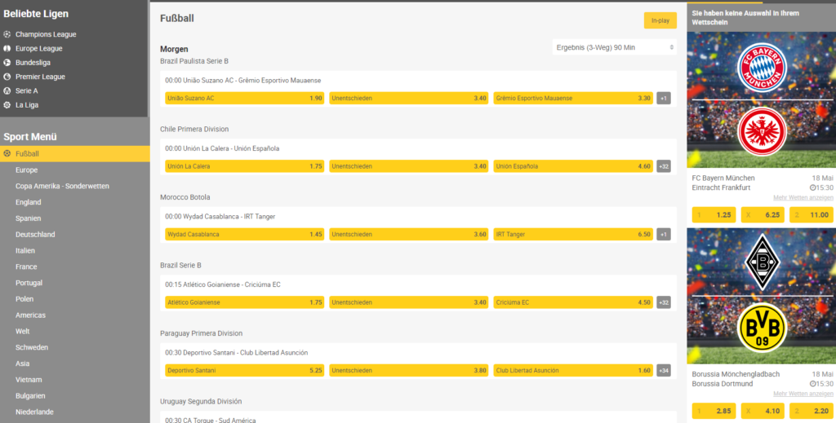This screenshot has width=836, height=423.
Task: Click the soccer ball icon next to Fußball
Action: (x=7, y=154)
